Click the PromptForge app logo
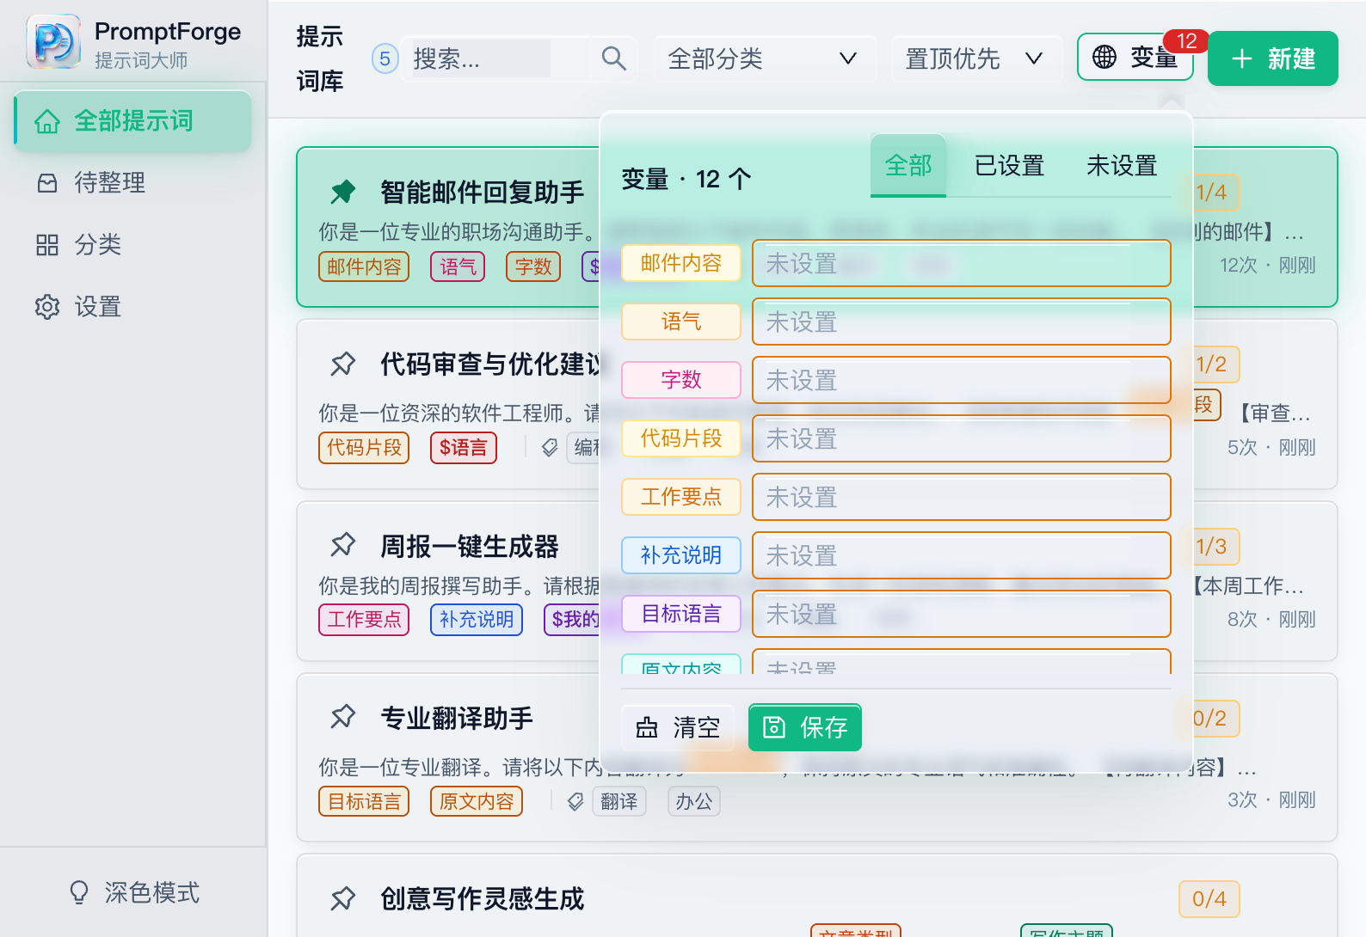This screenshot has width=1366, height=937. pos(53,41)
